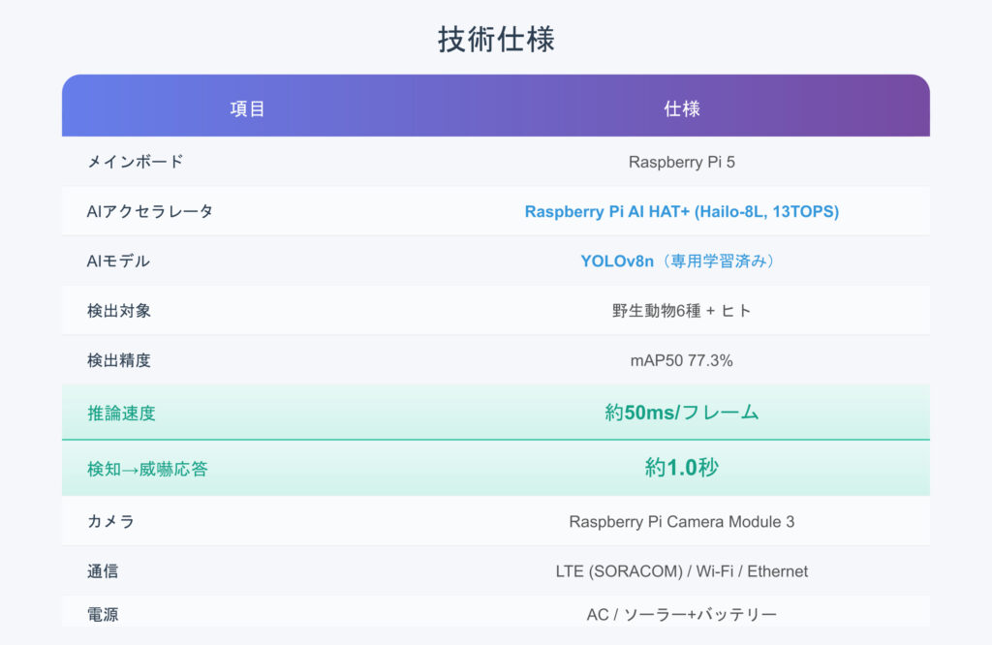Click the AIアクセラレータ row label
This screenshot has height=645, width=992.
pos(150,211)
